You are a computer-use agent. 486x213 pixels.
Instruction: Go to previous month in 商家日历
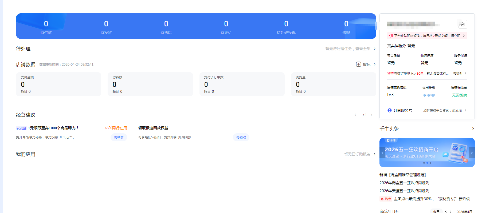click(446, 212)
